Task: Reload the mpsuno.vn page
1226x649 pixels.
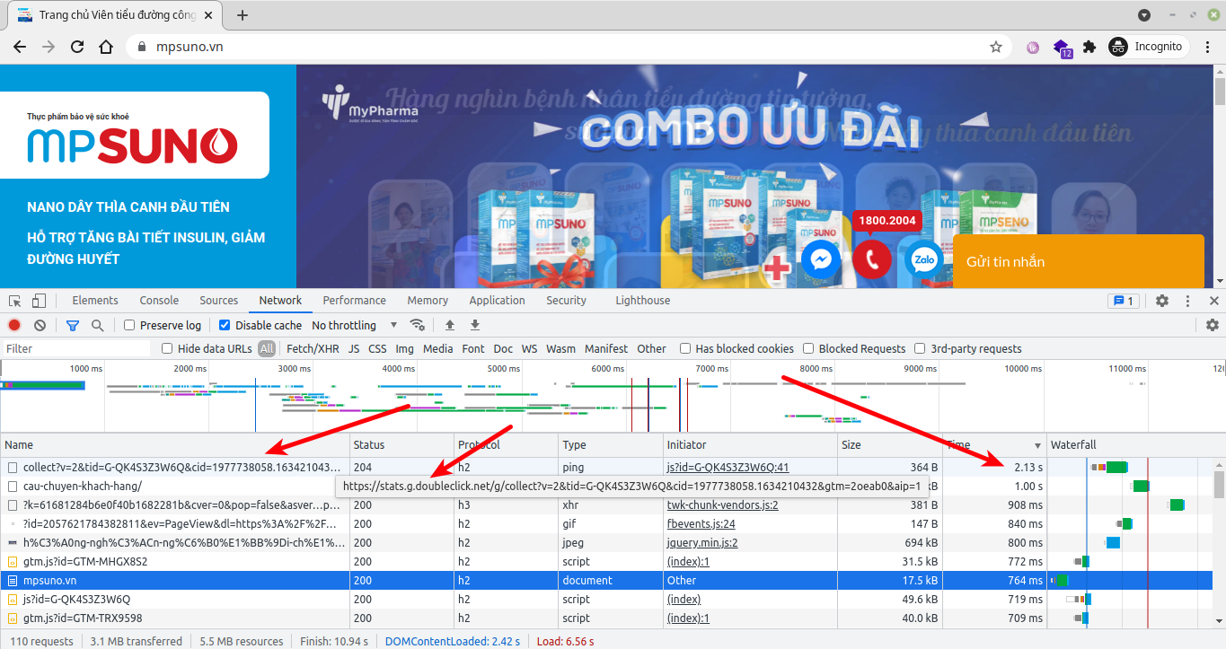Action: click(77, 47)
